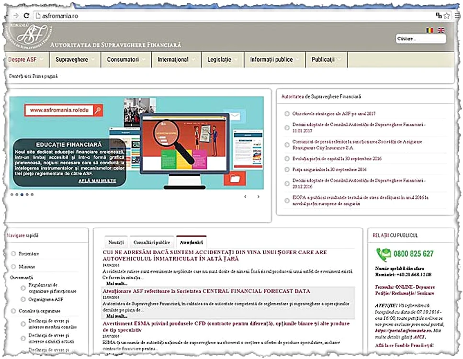Open Regulament de organizare și funcționare
463x359 pixels.
point(52,288)
